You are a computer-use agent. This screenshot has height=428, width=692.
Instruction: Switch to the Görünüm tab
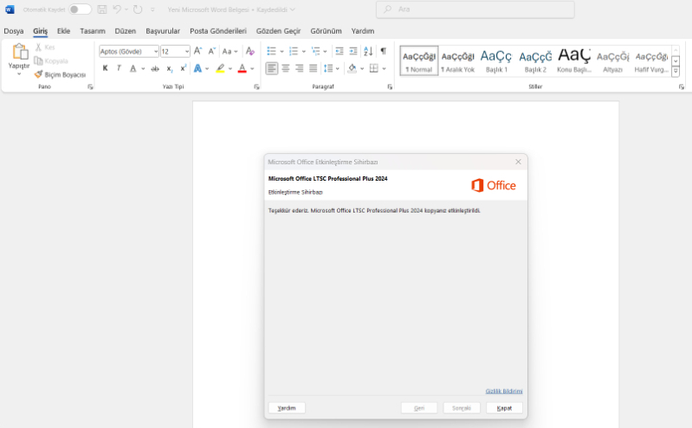(327, 31)
